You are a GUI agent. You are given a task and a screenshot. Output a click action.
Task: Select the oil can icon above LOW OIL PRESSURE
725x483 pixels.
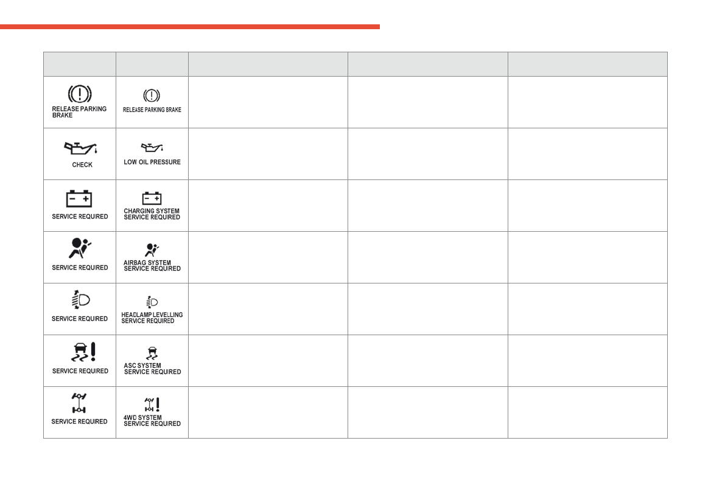click(152, 148)
